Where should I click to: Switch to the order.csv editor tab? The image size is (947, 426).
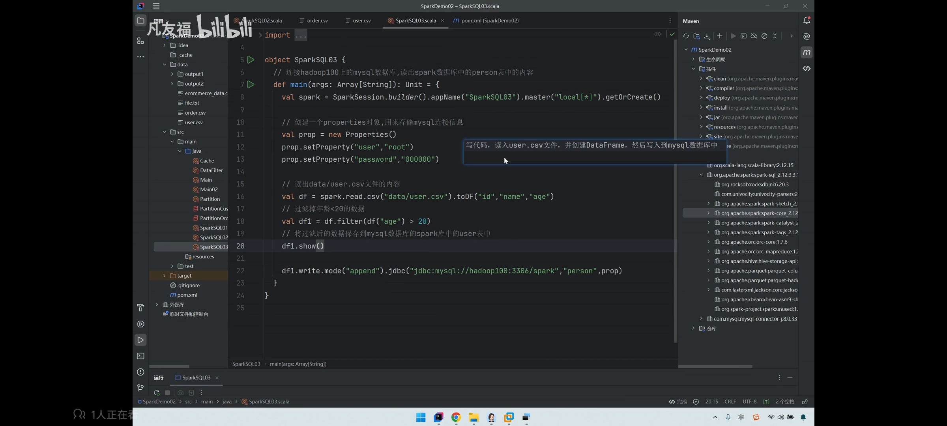317,21
